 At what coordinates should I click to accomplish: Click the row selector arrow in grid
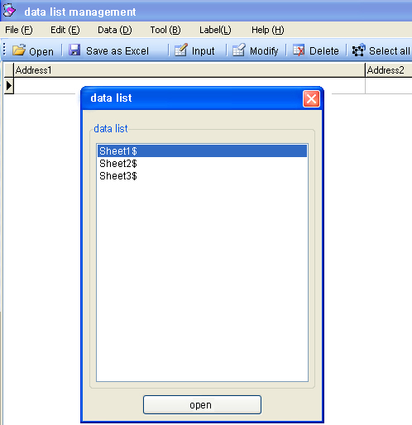[x=9, y=86]
